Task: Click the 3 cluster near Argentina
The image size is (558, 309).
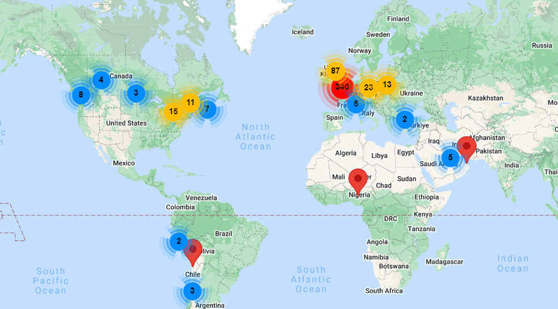Action: pyautogui.click(x=192, y=292)
